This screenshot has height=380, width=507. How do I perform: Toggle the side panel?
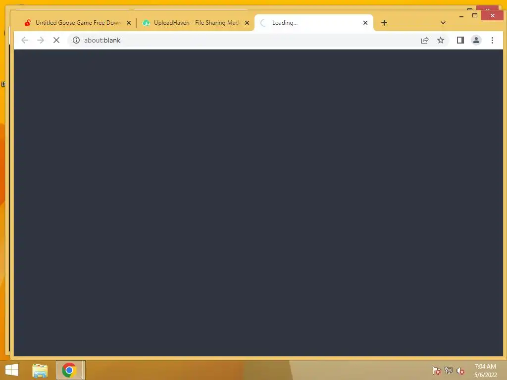coord(460,41)
